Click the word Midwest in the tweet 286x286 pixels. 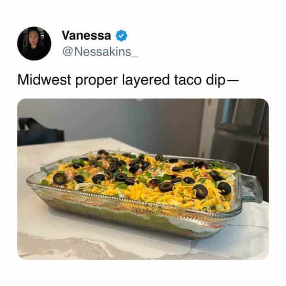(44, 80)
